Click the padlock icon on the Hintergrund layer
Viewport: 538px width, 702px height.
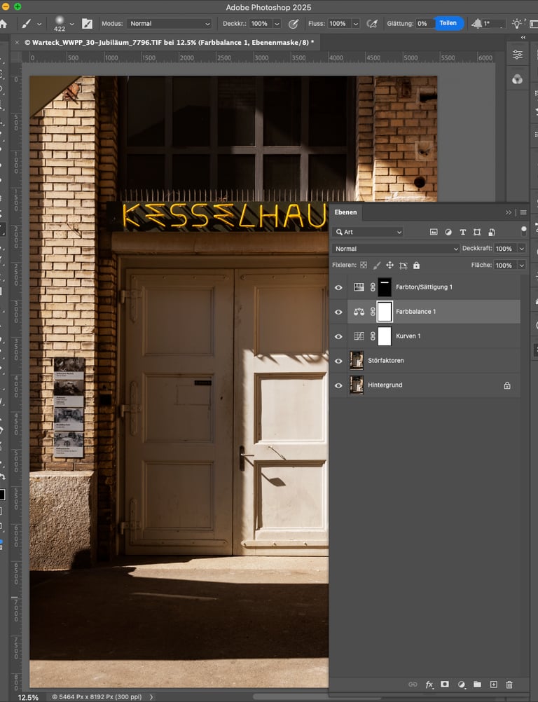coord(507,385)
